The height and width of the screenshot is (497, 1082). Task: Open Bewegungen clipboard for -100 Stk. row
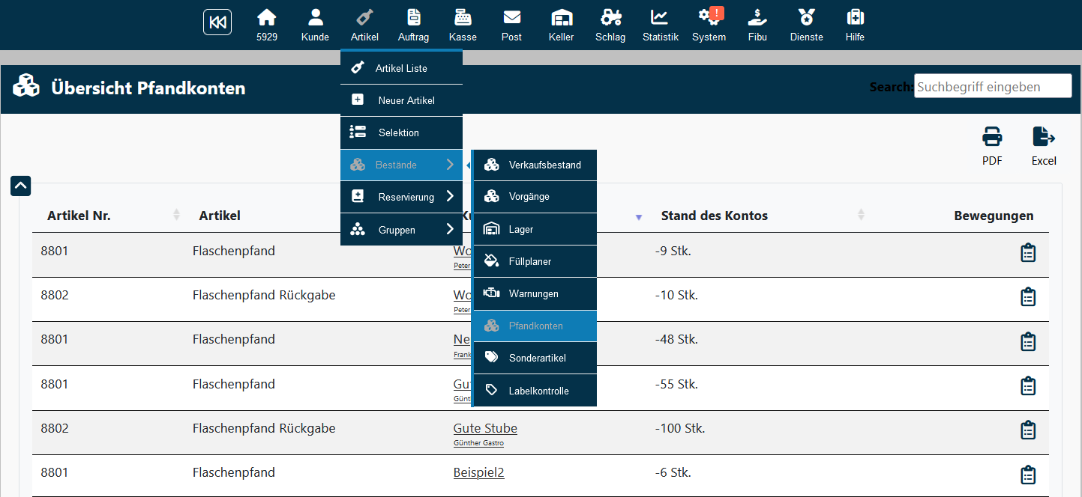1028,430
